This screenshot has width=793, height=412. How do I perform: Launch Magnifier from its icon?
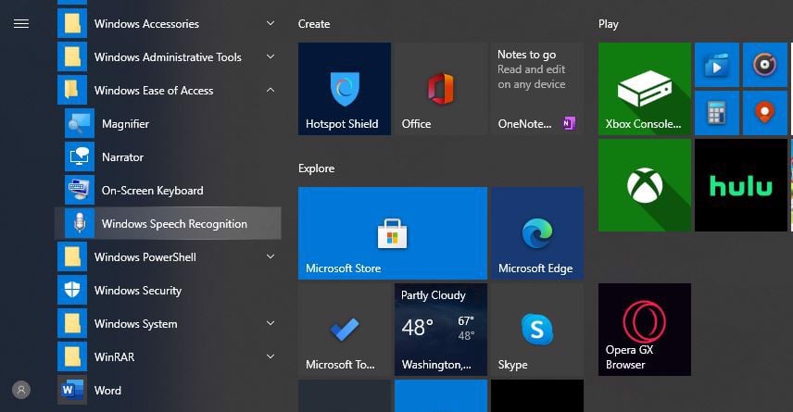80,123
